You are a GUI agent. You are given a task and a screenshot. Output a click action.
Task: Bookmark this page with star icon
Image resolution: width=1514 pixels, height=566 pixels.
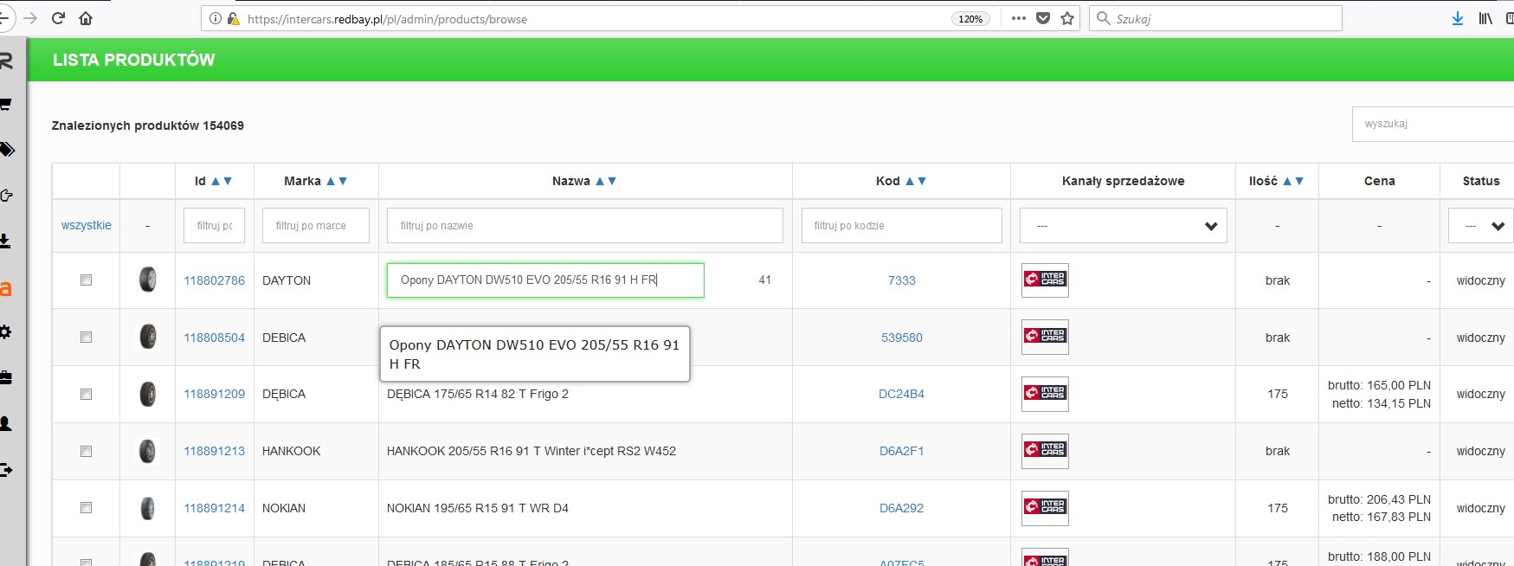tap(1067, 18)
